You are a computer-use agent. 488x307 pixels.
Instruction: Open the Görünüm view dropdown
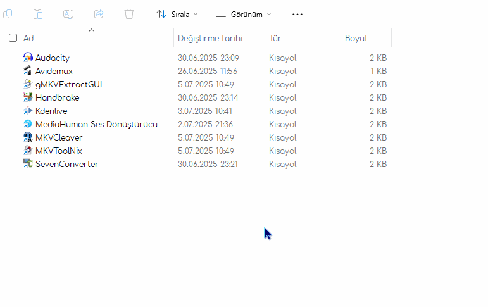(244, 15)
